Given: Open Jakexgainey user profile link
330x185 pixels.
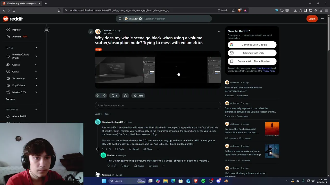Looking at the screenshot, I should pyautogui.click(x=108, y=175).
